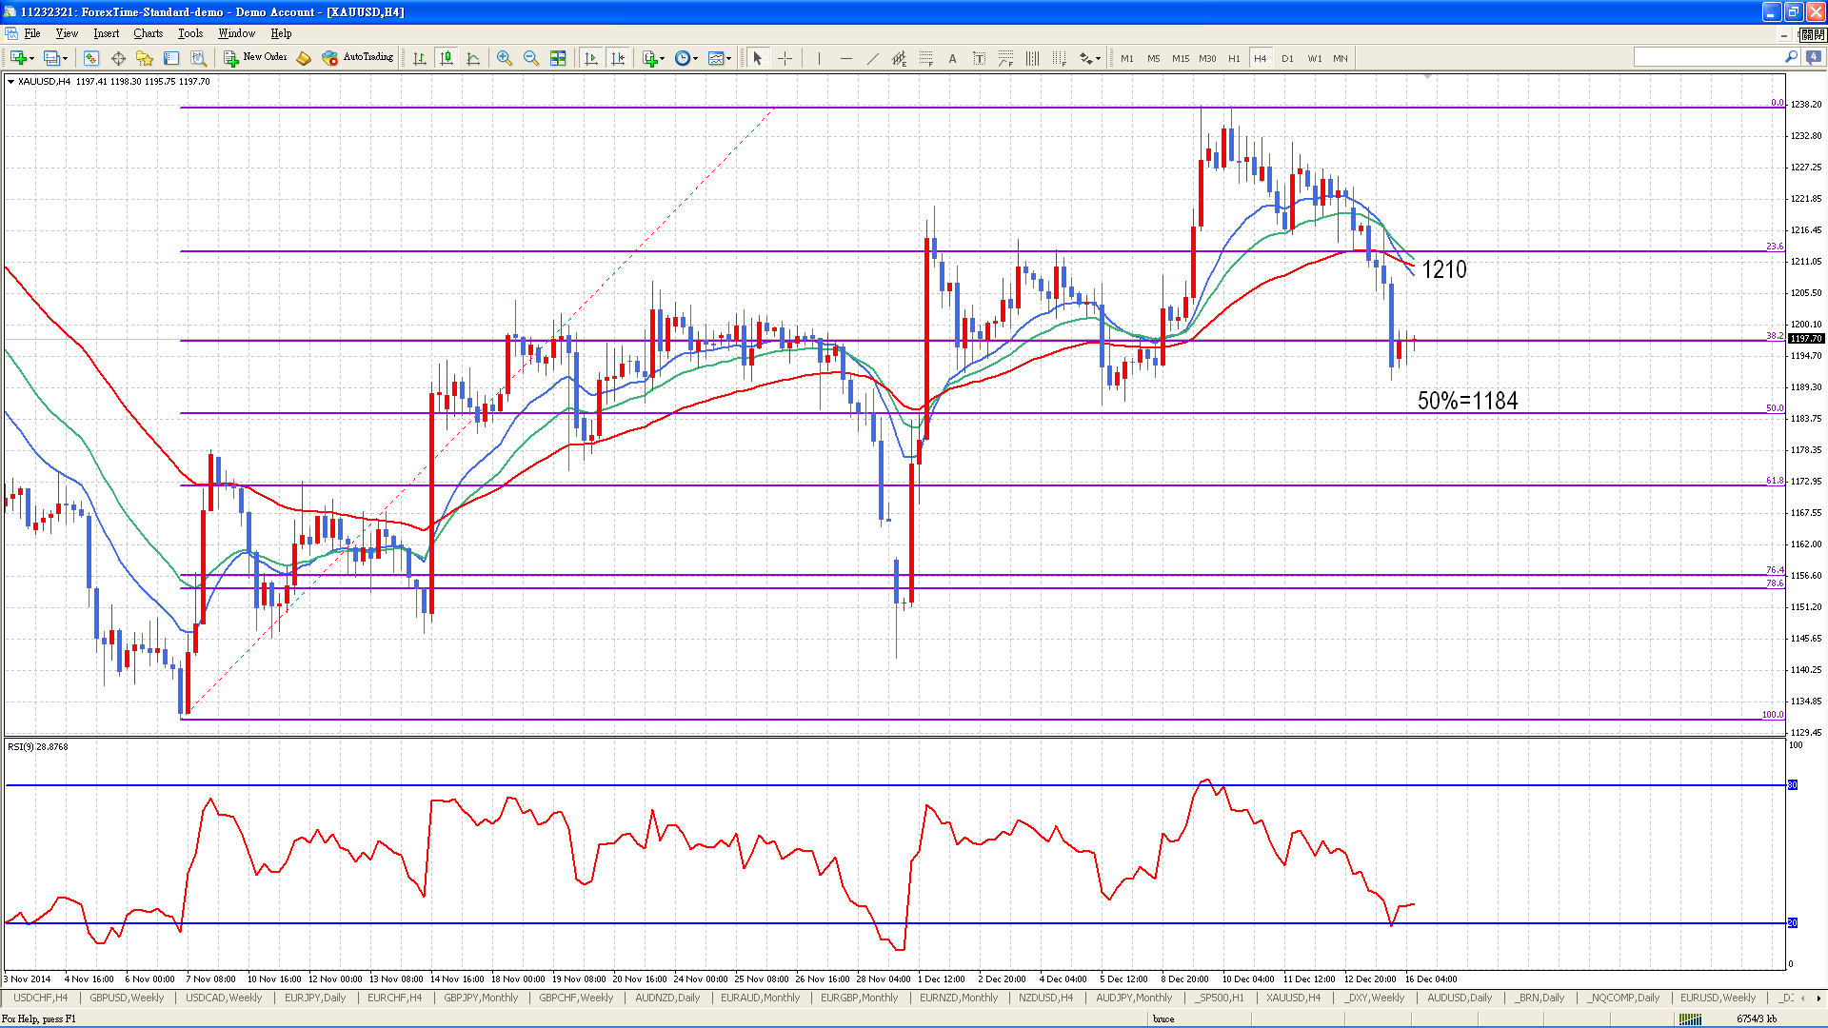Screen dimensions: 1828x1028
Task: Select the Arrows drawing tool
Action: (1085, 58)
